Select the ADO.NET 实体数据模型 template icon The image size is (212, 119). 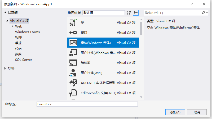73,83
